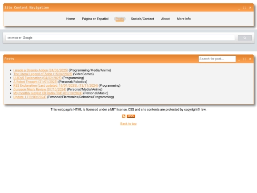Click the Back to top link
257x193 pixels.
128,124
